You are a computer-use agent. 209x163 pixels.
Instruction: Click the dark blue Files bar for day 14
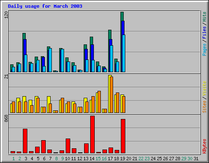pos(92,52)
